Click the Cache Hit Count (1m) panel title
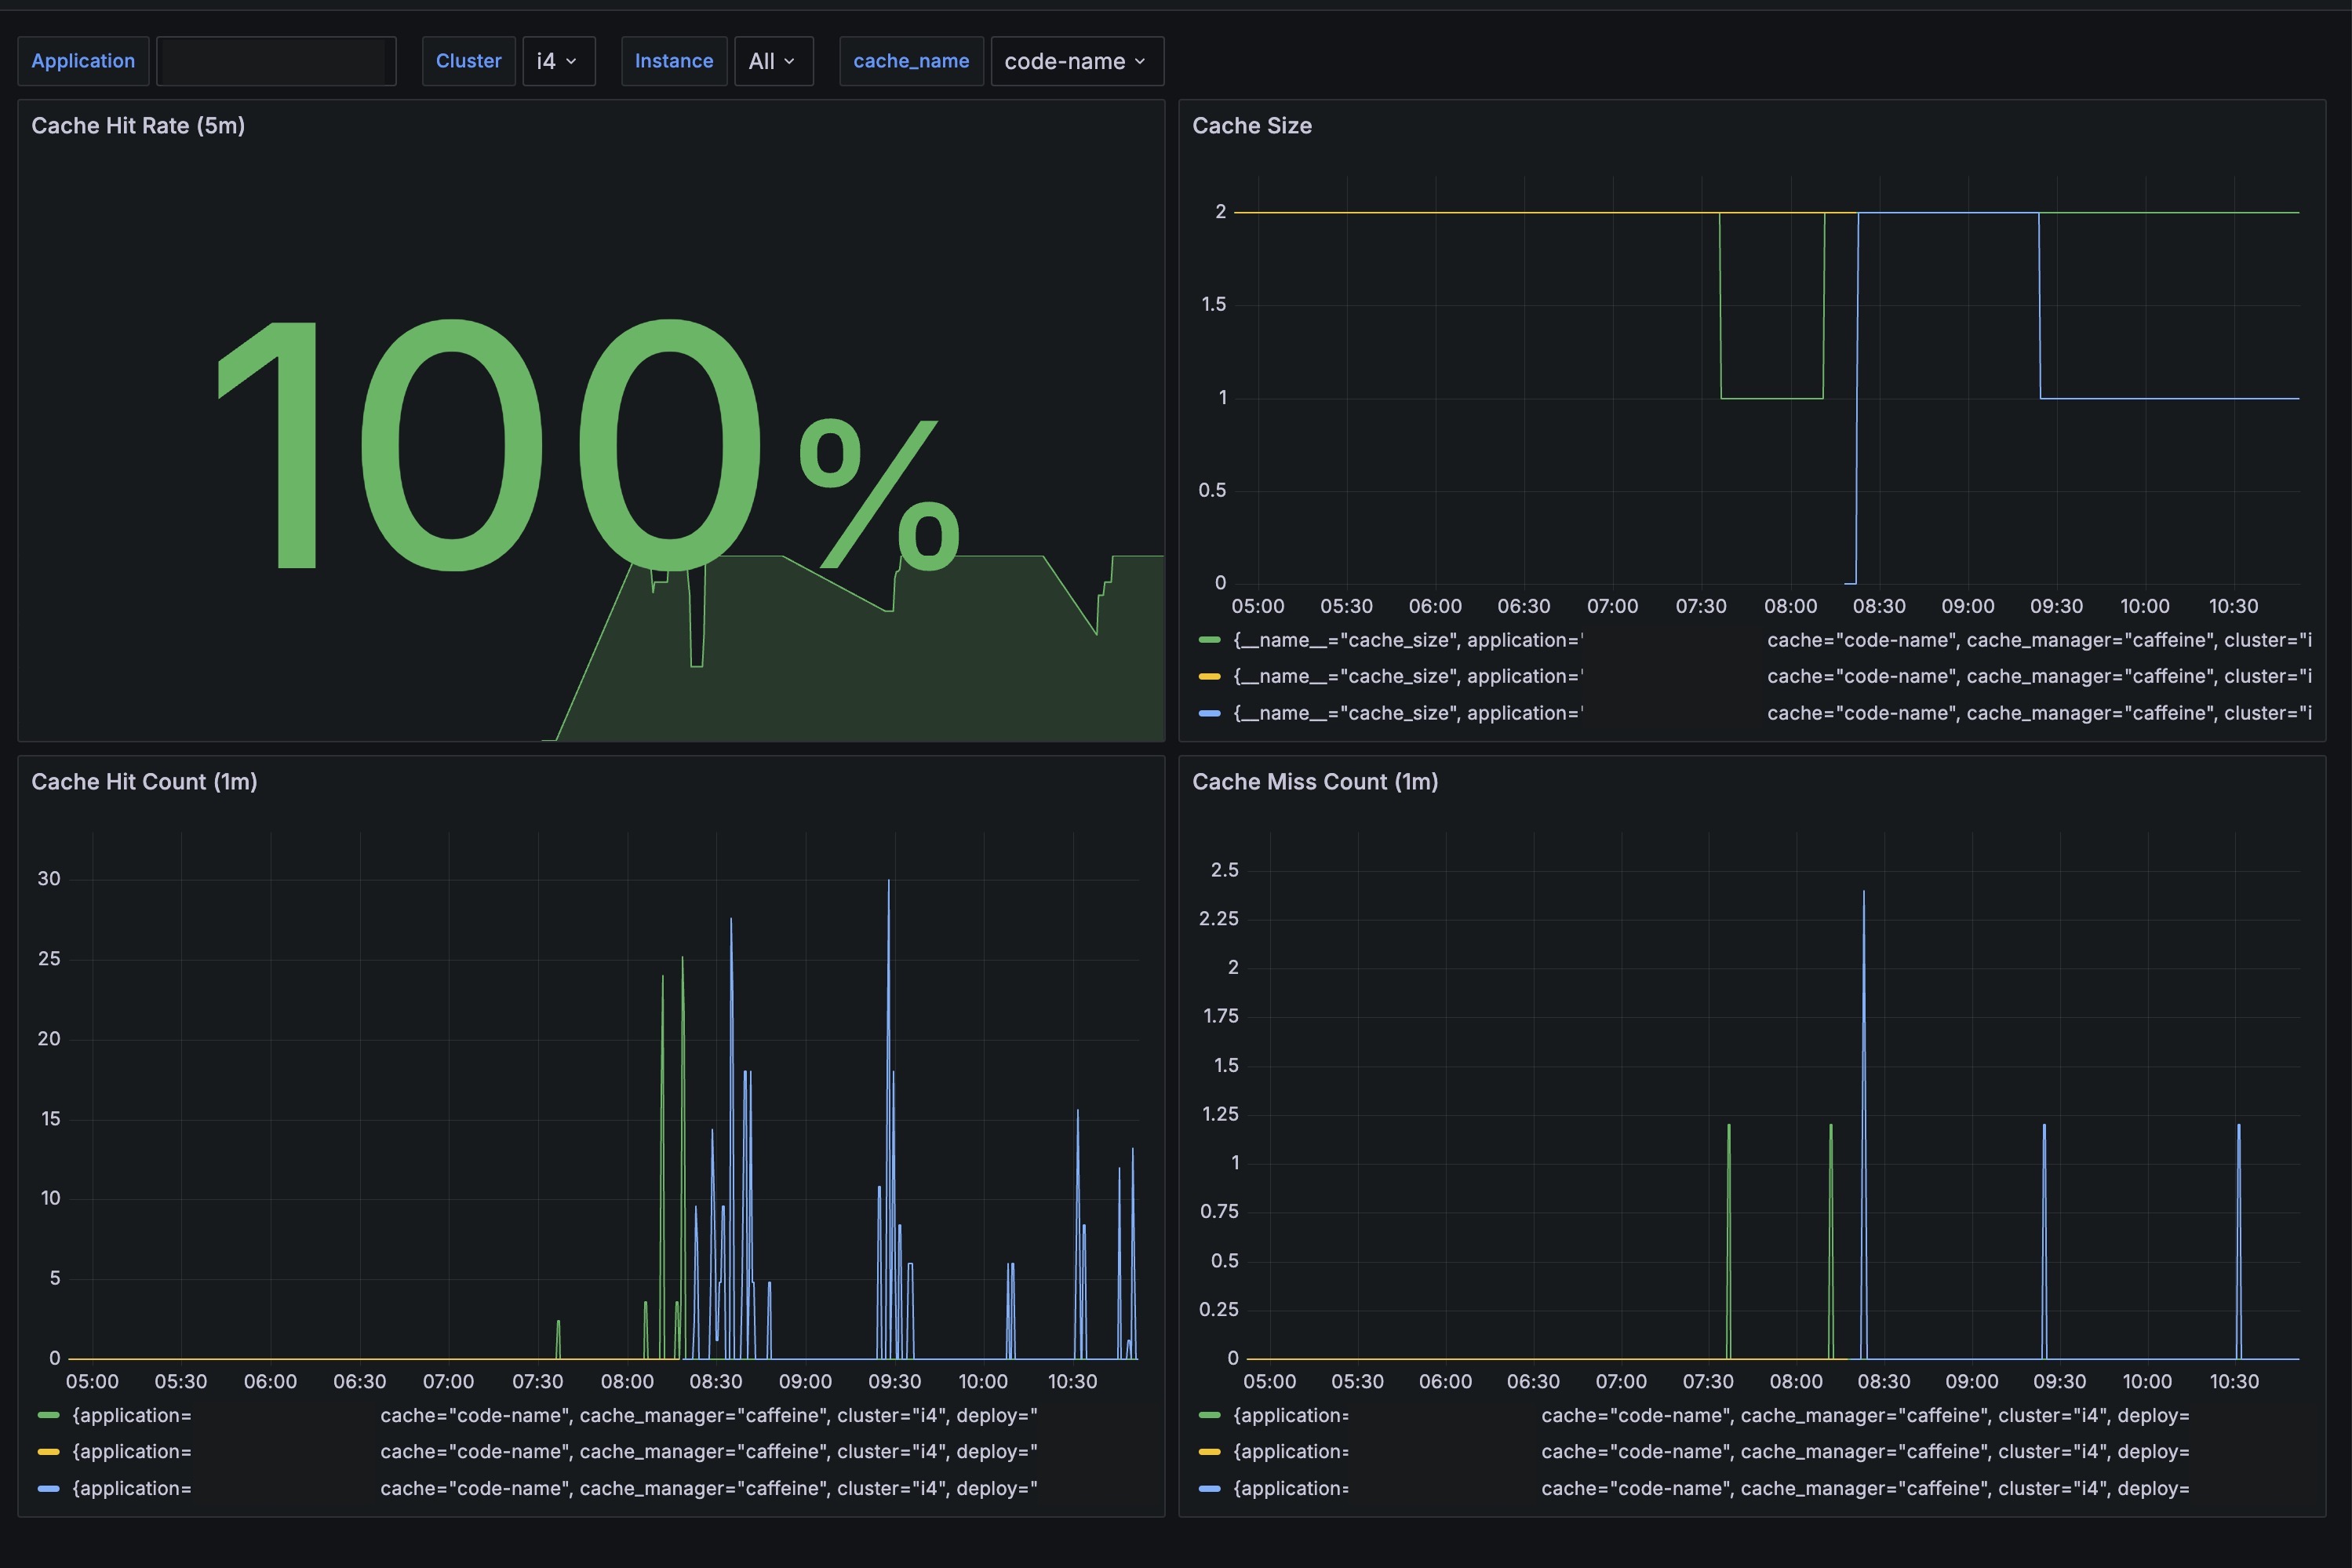This screenshot has height=1568, width=2352. (x=144, y=782)
